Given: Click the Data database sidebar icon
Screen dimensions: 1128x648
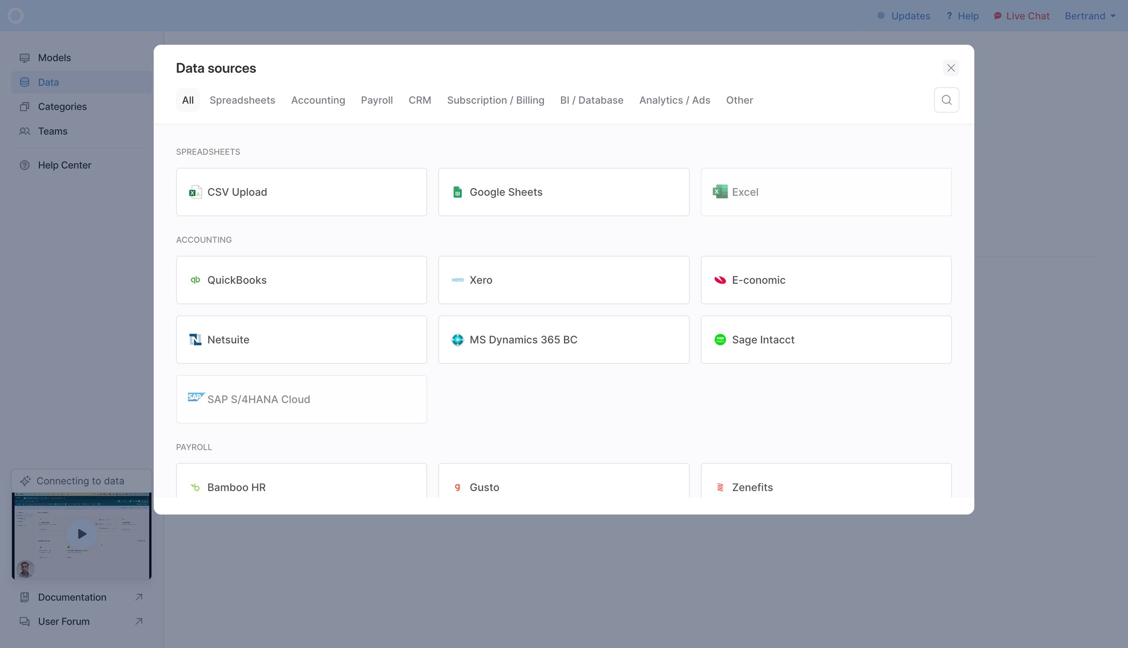Looking at the screenshot, I should pyautogui.click(x=24, y=82).
